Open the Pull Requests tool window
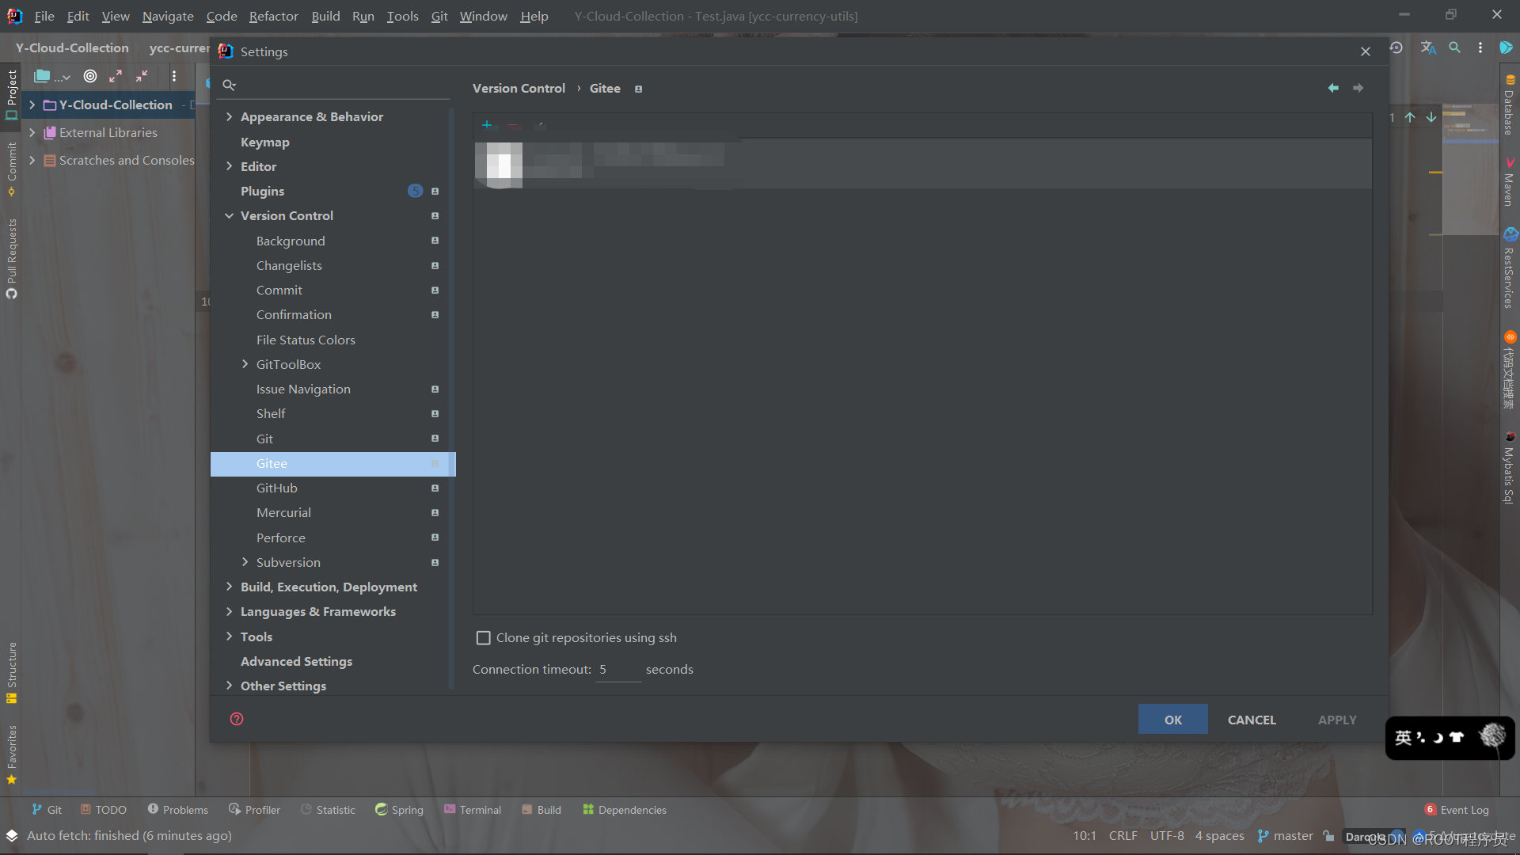1520x855 pixels. click(12, 258)
